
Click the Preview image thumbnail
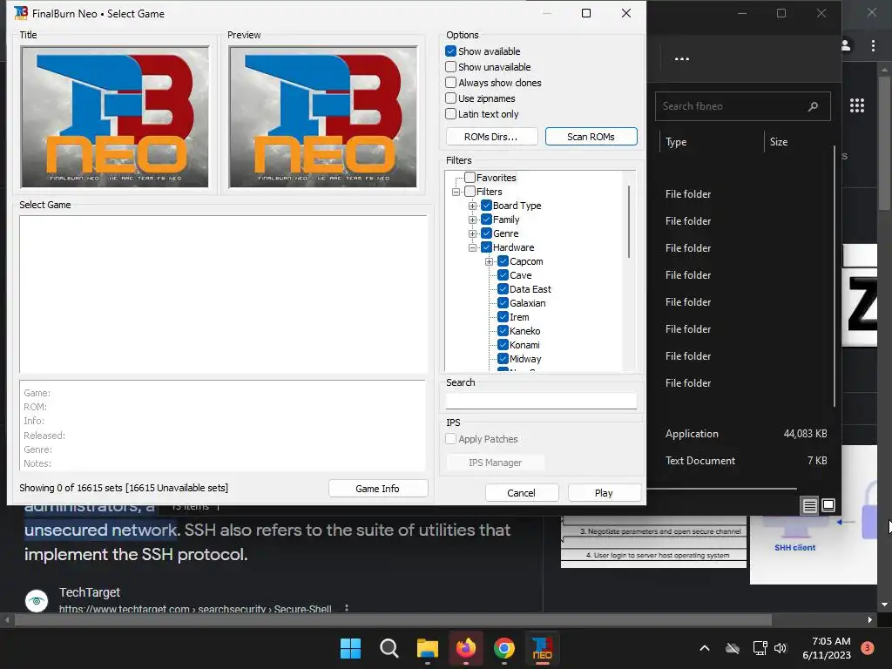pyautogui.click(x=322, y=118)
